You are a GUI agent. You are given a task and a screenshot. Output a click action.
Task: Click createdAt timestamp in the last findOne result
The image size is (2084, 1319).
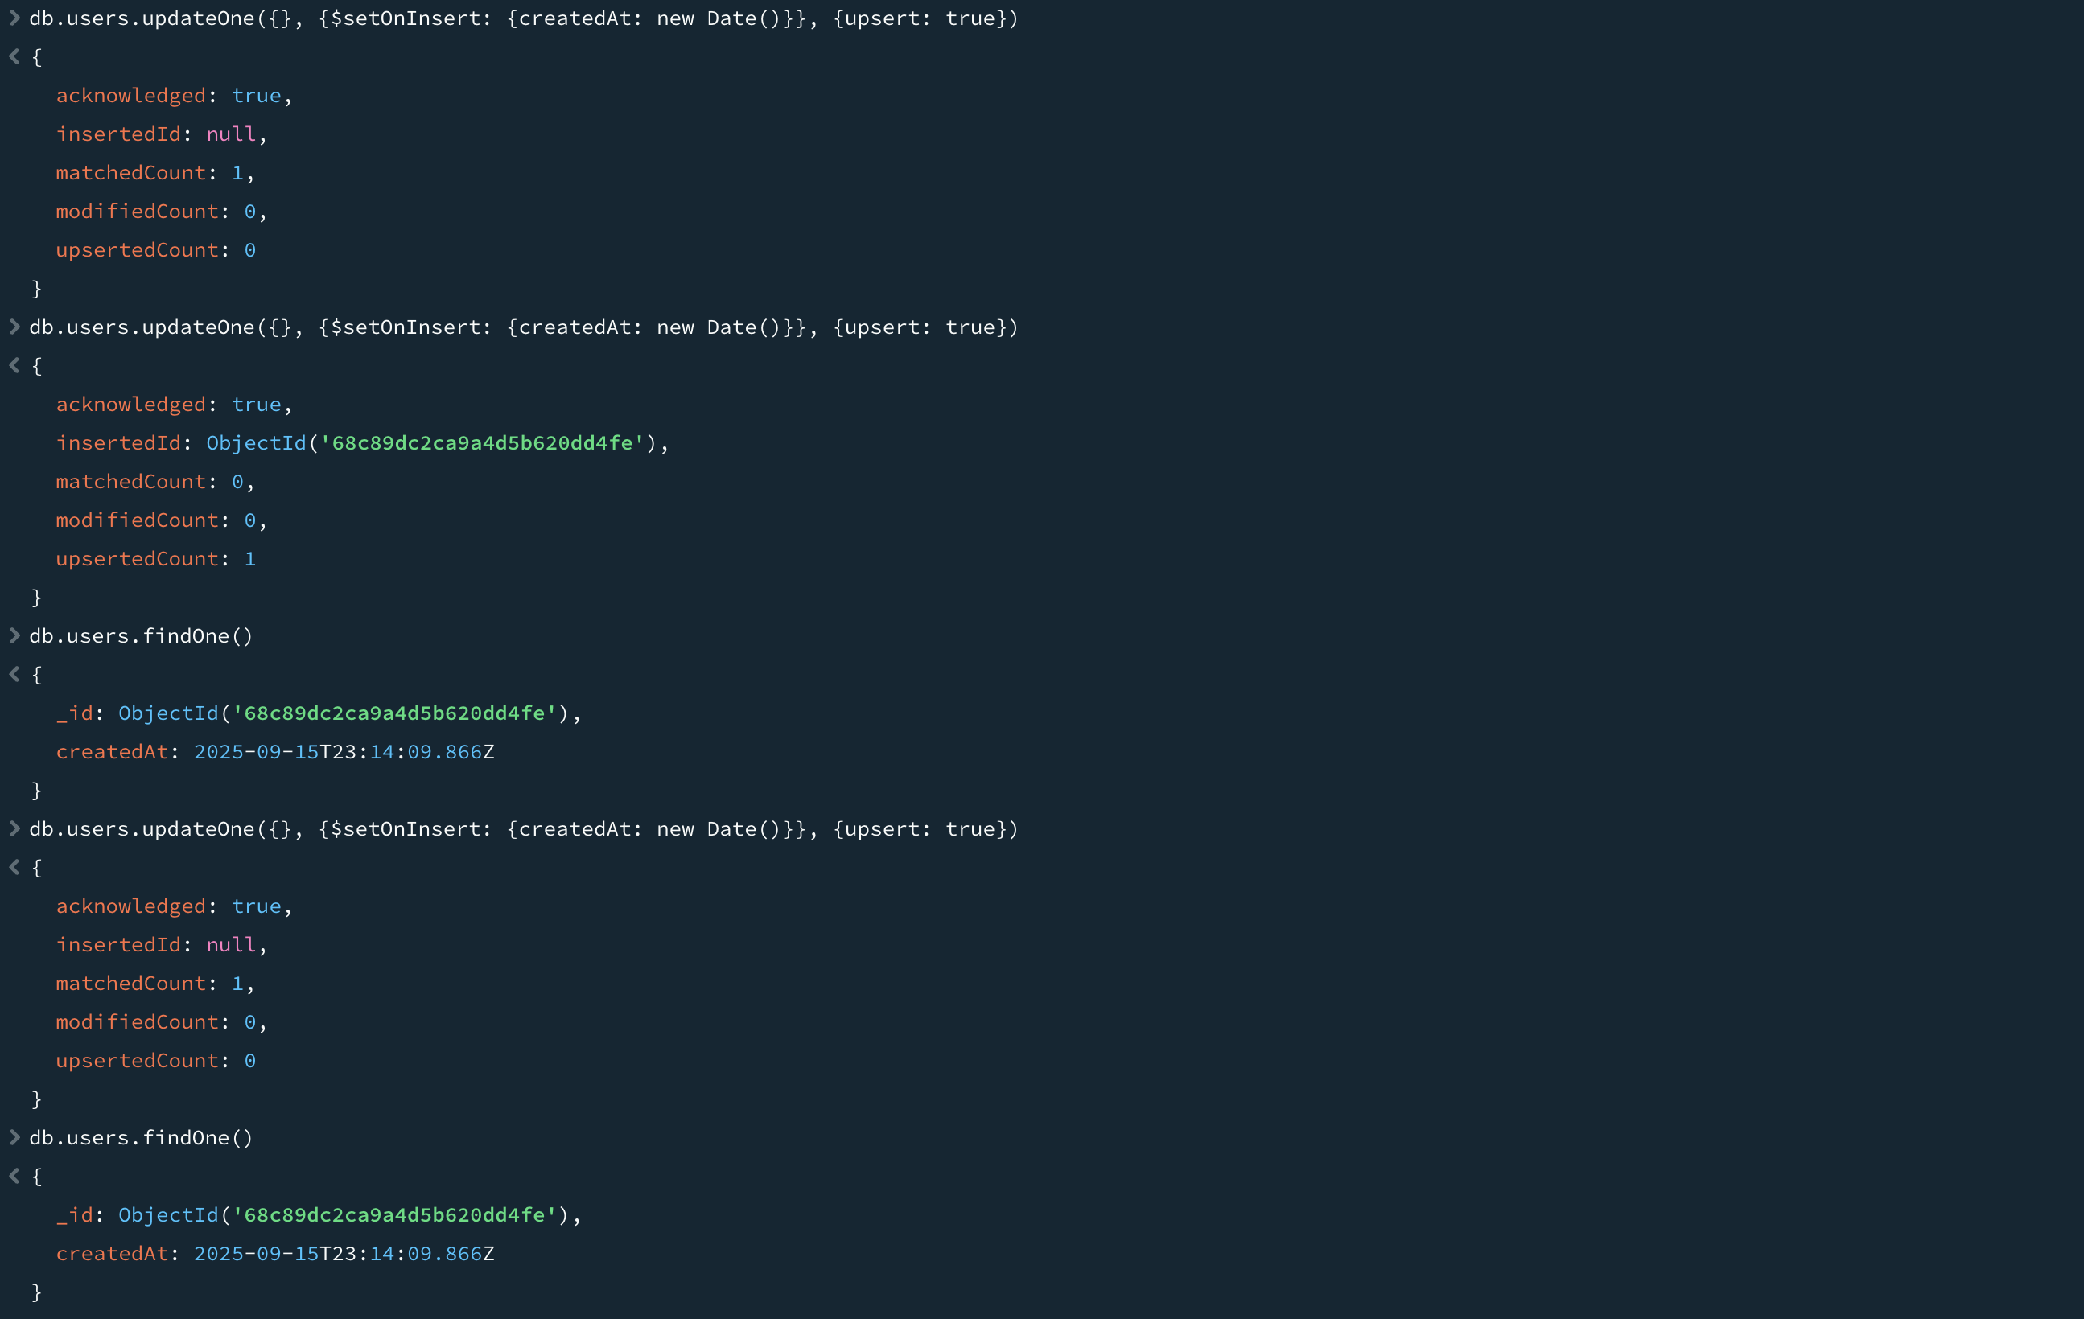(x=344, y=1253)
